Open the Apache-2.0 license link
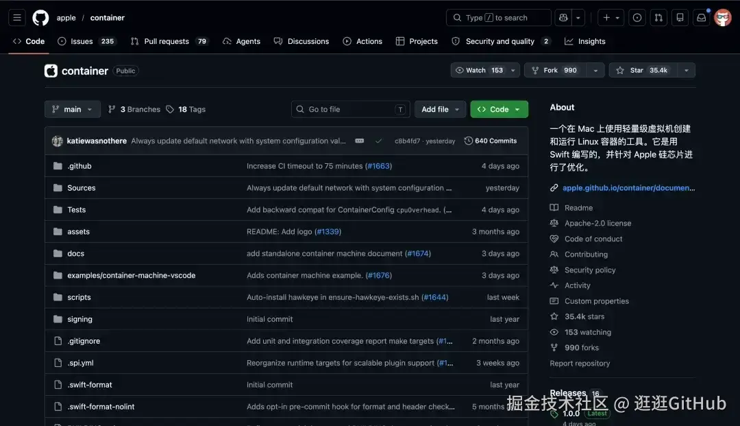The image size is (740, 426). click(598, 224)
